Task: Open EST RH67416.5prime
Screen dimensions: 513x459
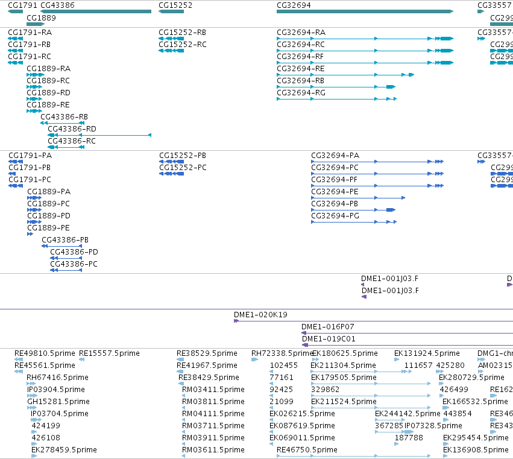Action: click(x=57, y=378)
